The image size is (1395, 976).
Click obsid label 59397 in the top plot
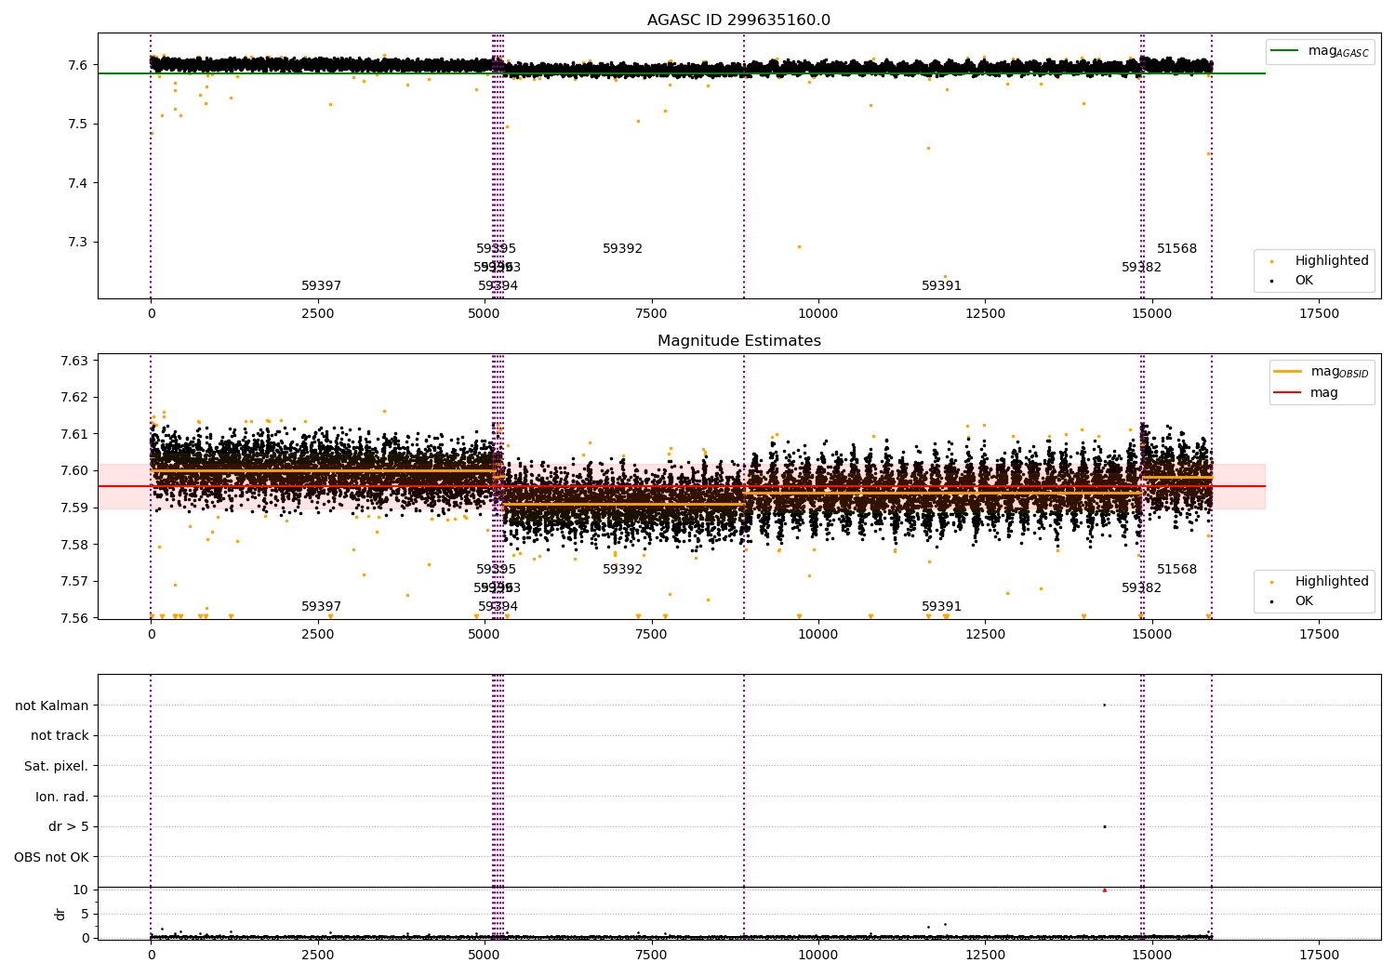coord(321,286)
